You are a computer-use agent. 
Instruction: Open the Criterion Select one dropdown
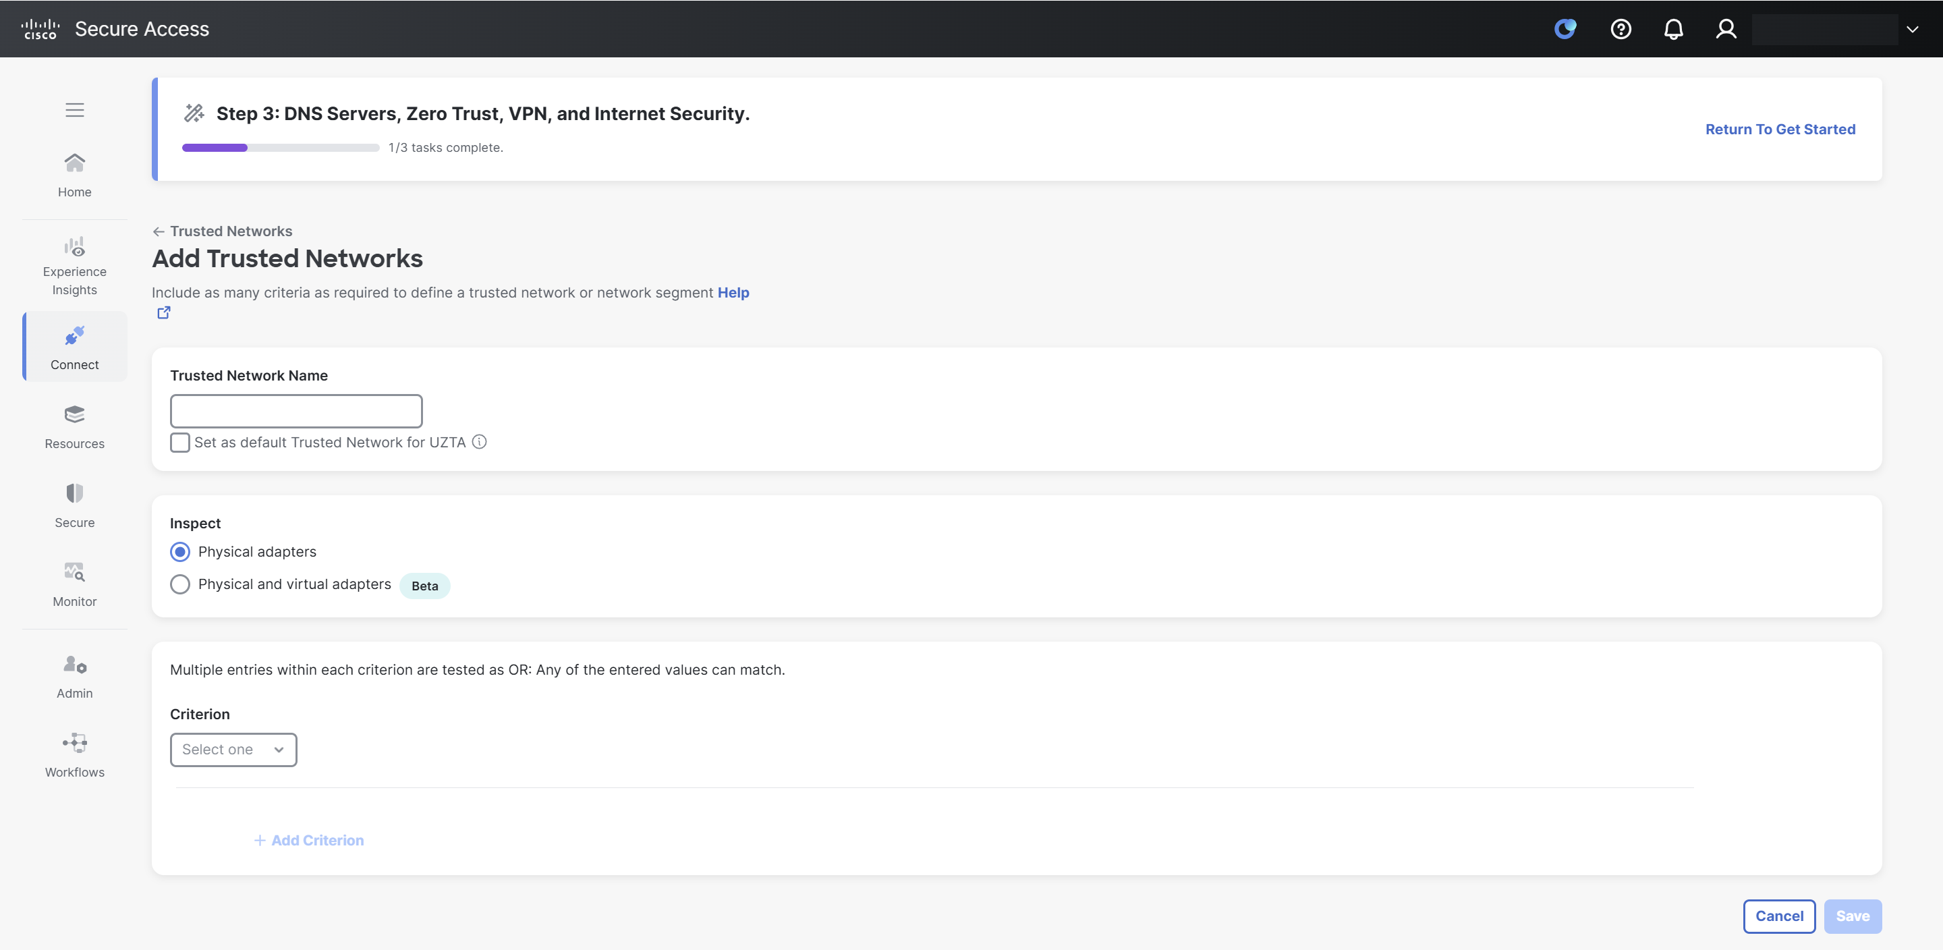pos(234,750)
